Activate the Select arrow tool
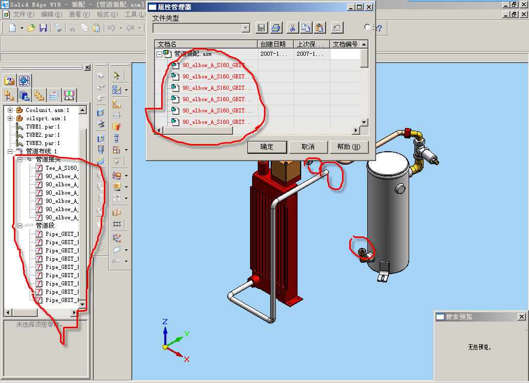Viewport: 529px width, 383px height. [x=116, y=75]
